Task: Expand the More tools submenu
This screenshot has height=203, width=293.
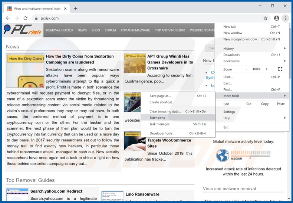Action: pos(251,96)
